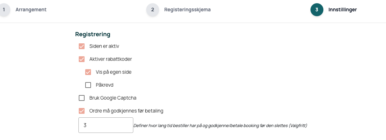Click 'Ordre må godkjennes før betaling' label text
Image resolution: width=386 pixels, height=140 pixels.
pos(126,111)
